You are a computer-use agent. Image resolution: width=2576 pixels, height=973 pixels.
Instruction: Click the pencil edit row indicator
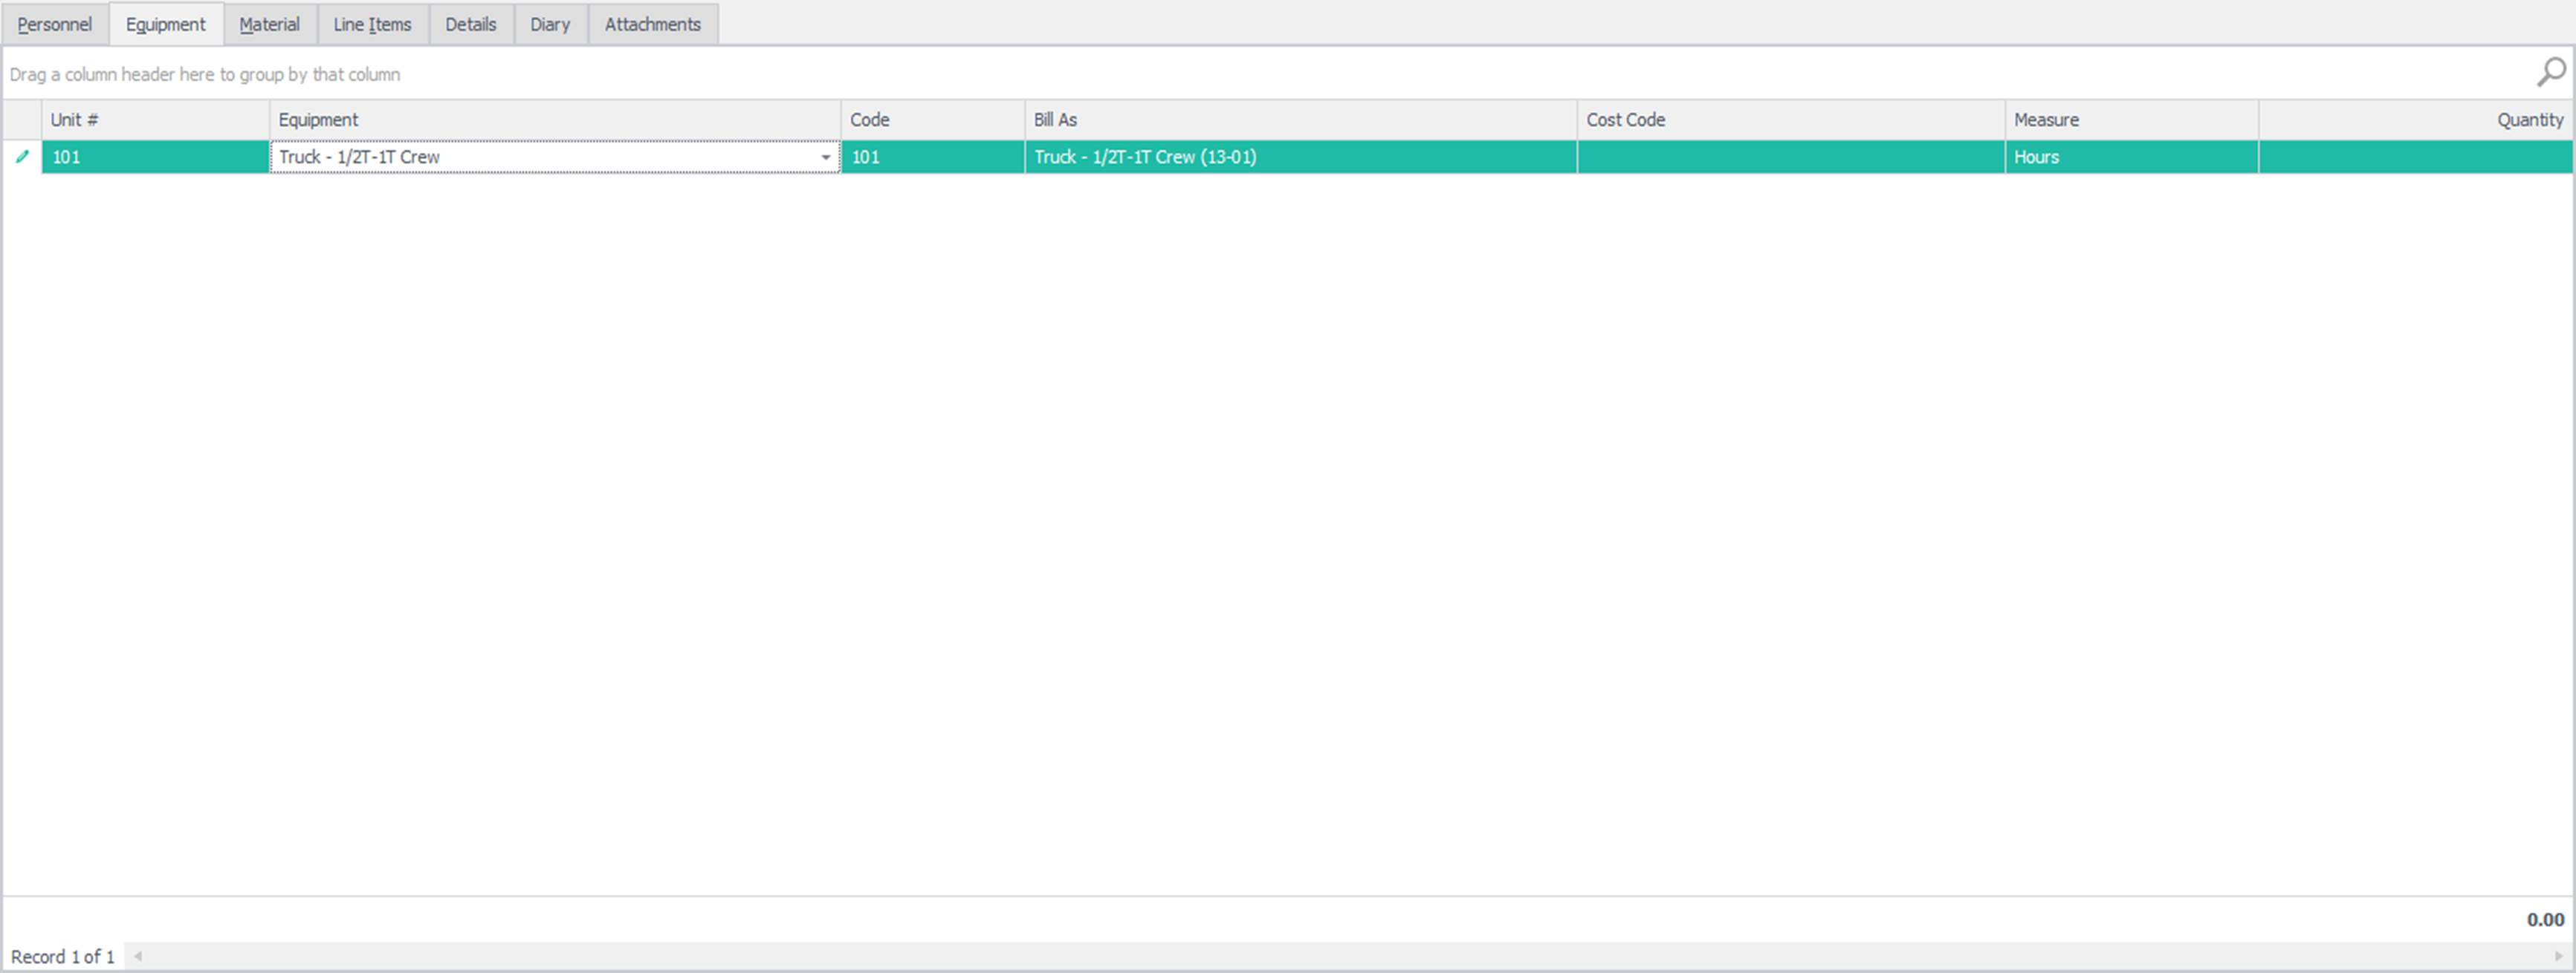click(22, 157)
